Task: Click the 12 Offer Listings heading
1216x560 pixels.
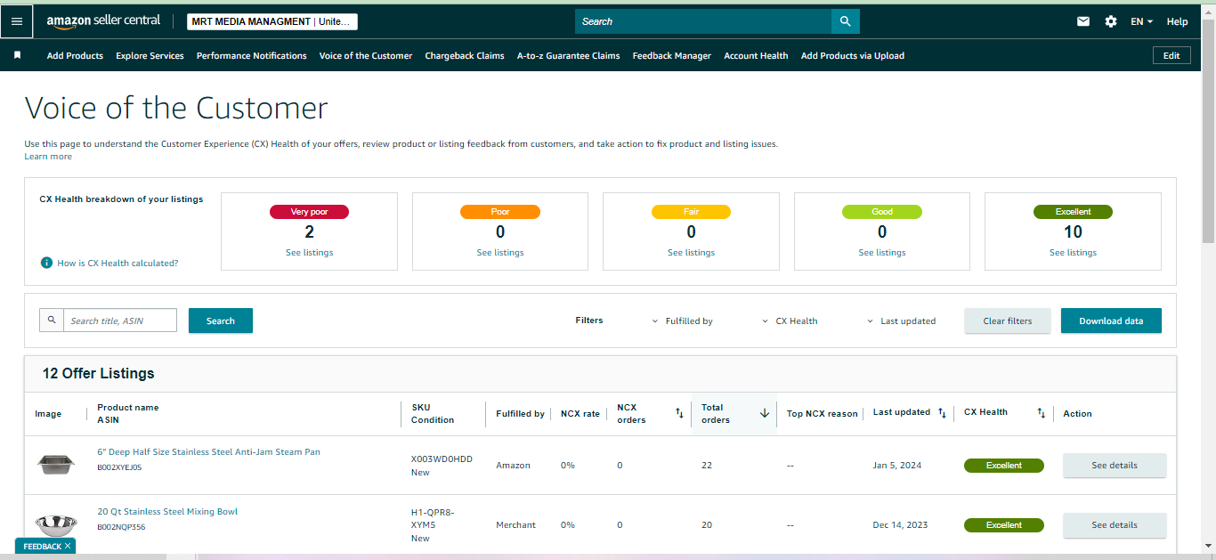Action: click(x=98, y=373)
